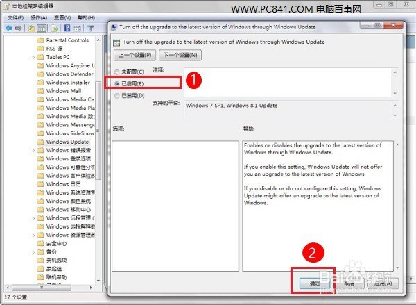Screen dimensions: 416x305
Task: Click the RSS 源 folder icon
Action: pos(40,49)
